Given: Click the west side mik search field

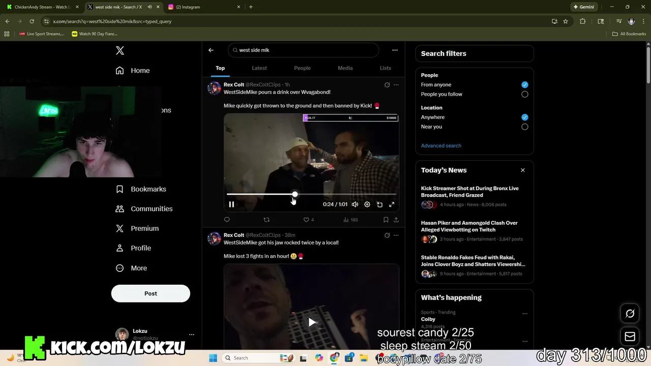Looking at the screenshot, I should (x=304, y=50).
